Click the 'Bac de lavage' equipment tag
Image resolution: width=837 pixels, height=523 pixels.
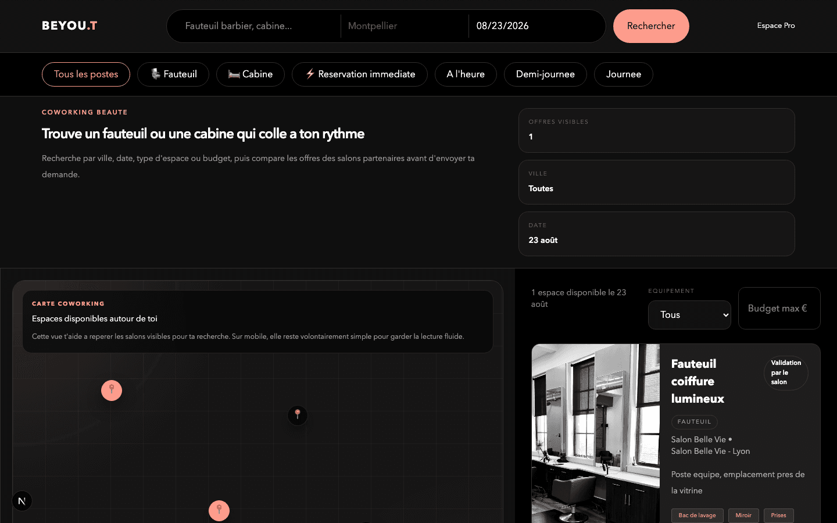pos(697,515)
